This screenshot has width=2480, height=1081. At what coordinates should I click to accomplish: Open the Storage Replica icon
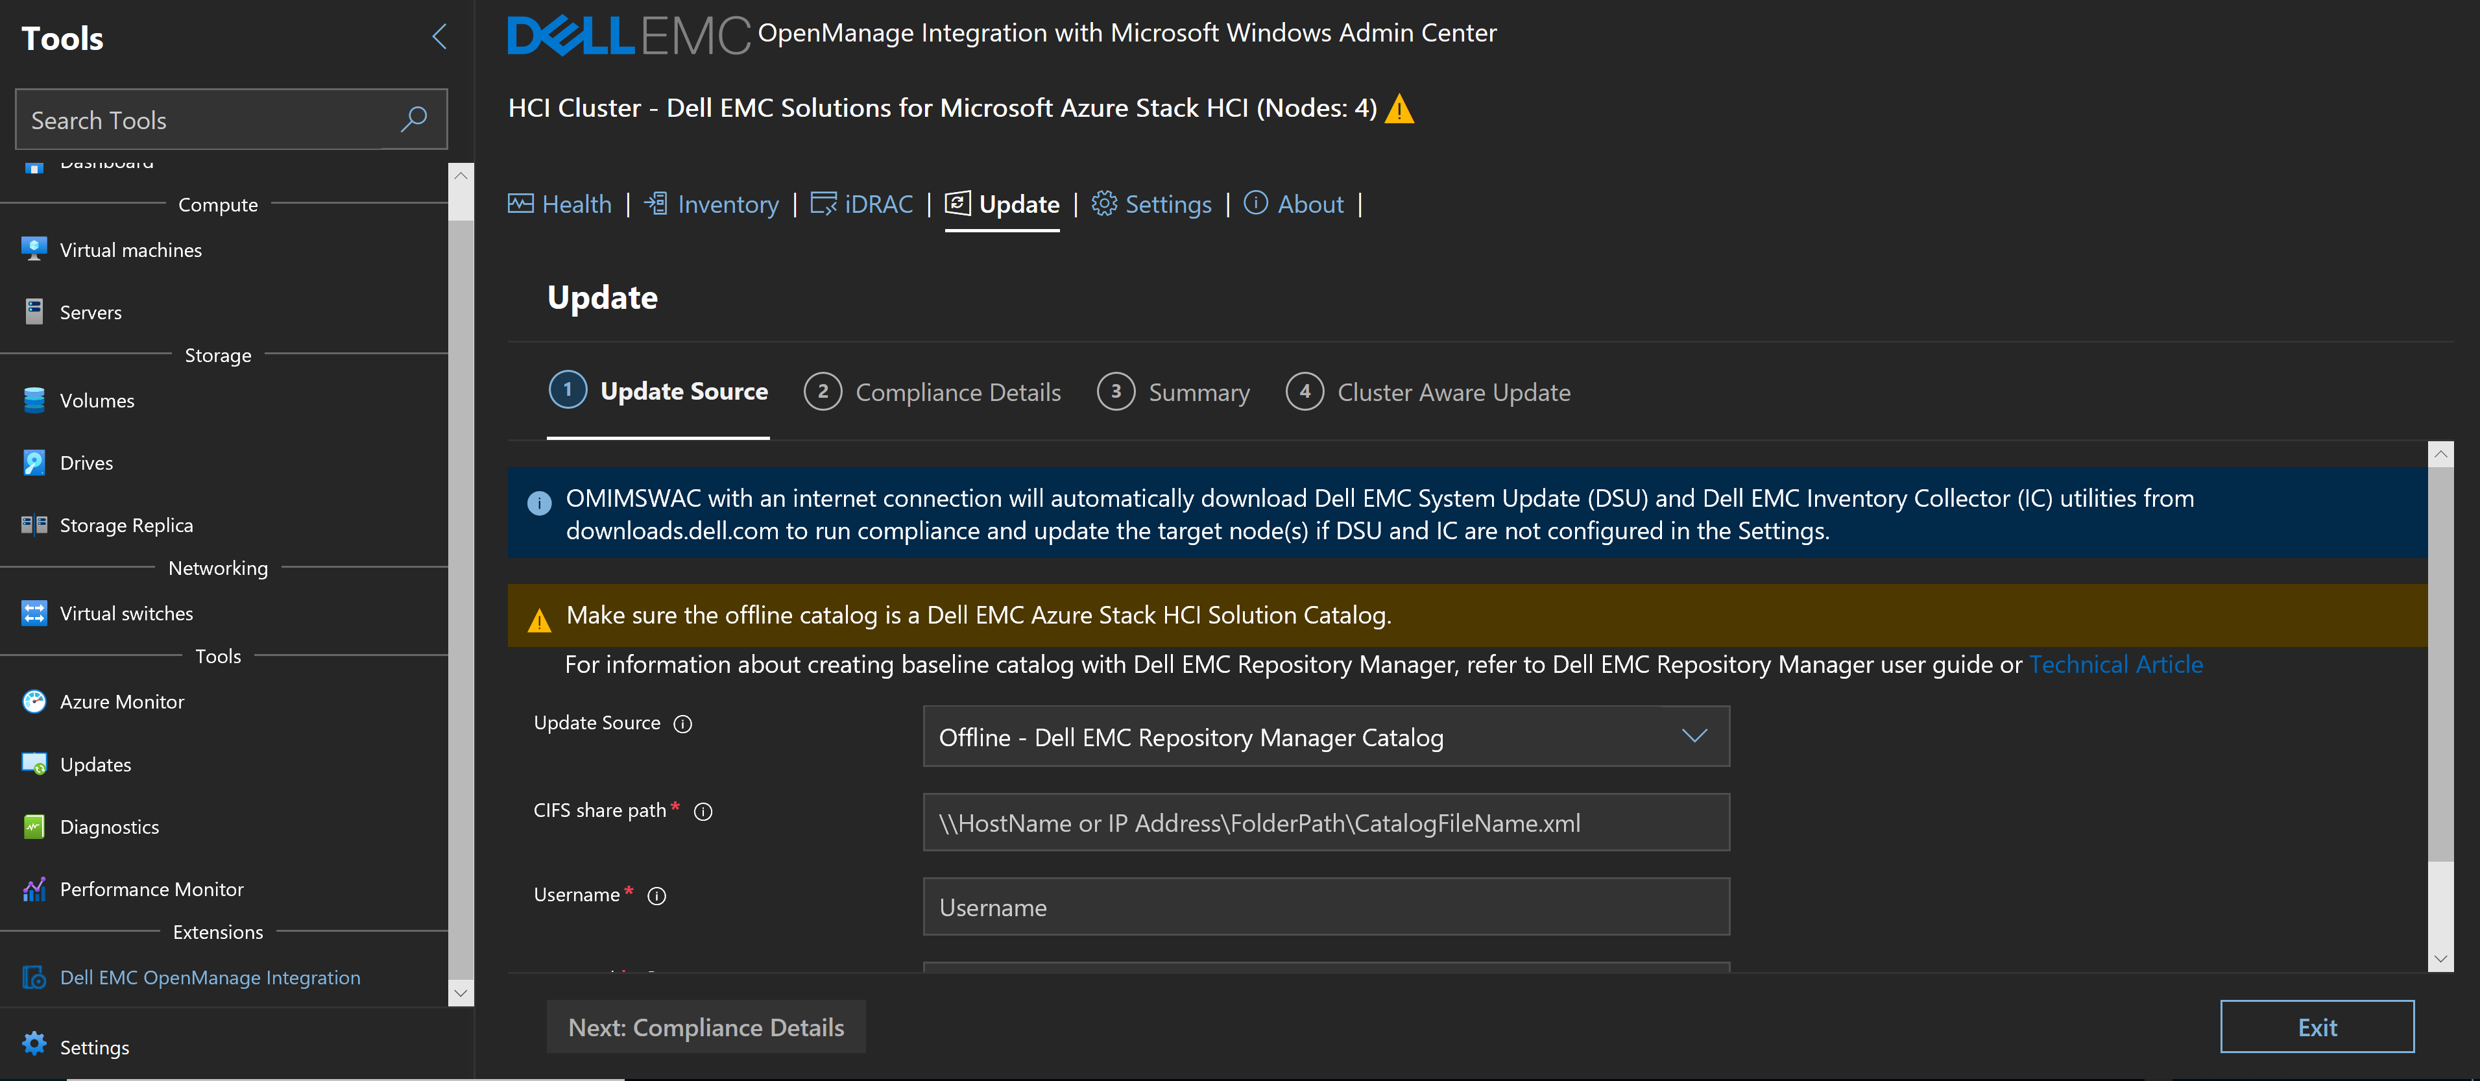[x=34, y=525]
